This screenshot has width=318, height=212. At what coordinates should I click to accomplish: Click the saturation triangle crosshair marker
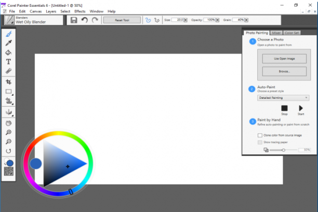click(x=68, y=167)
